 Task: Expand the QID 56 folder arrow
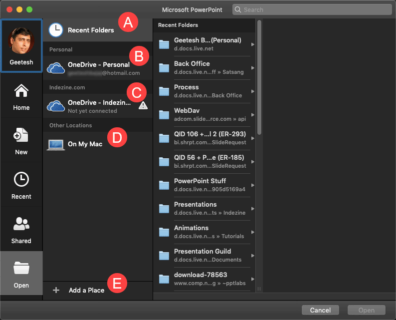pyautogui.click(x=252, y=162)
